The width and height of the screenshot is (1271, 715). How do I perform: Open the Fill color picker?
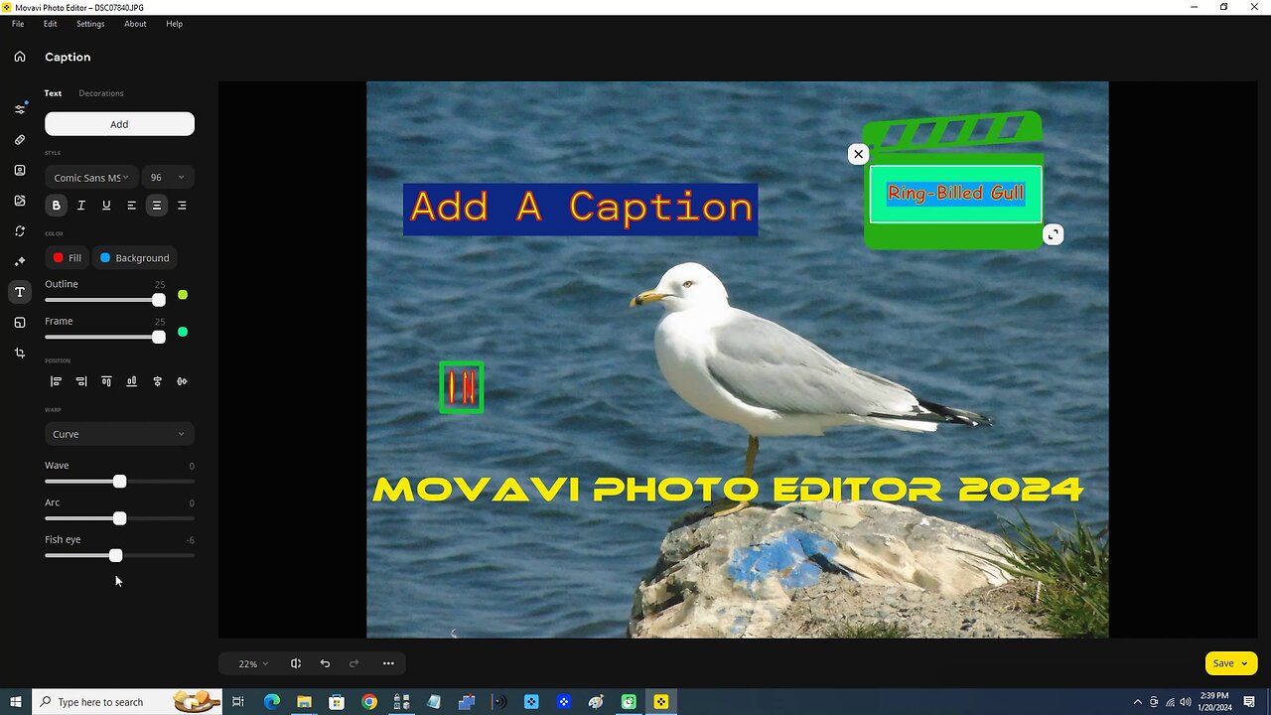(67, 258)
